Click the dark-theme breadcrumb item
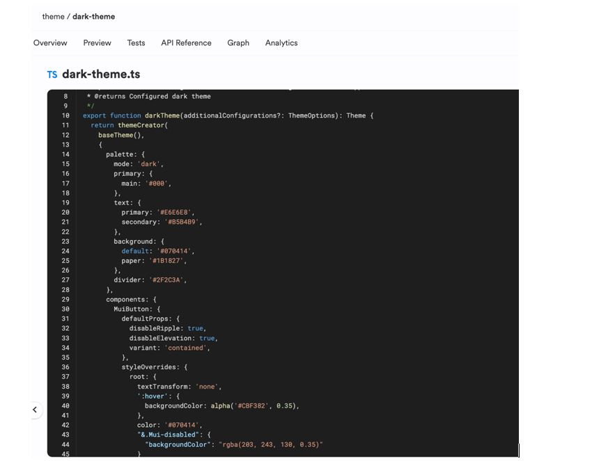The width and height of the screenshot is (592, 461). [94, 17]
